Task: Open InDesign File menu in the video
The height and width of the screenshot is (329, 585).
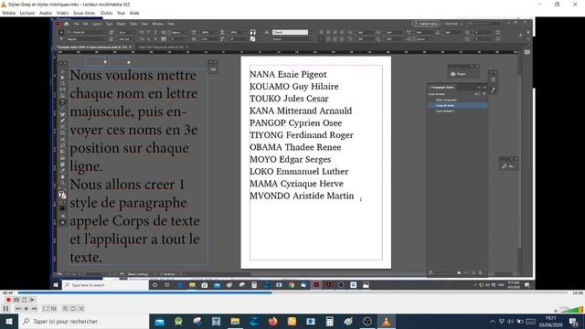Action: coord(76,24)
